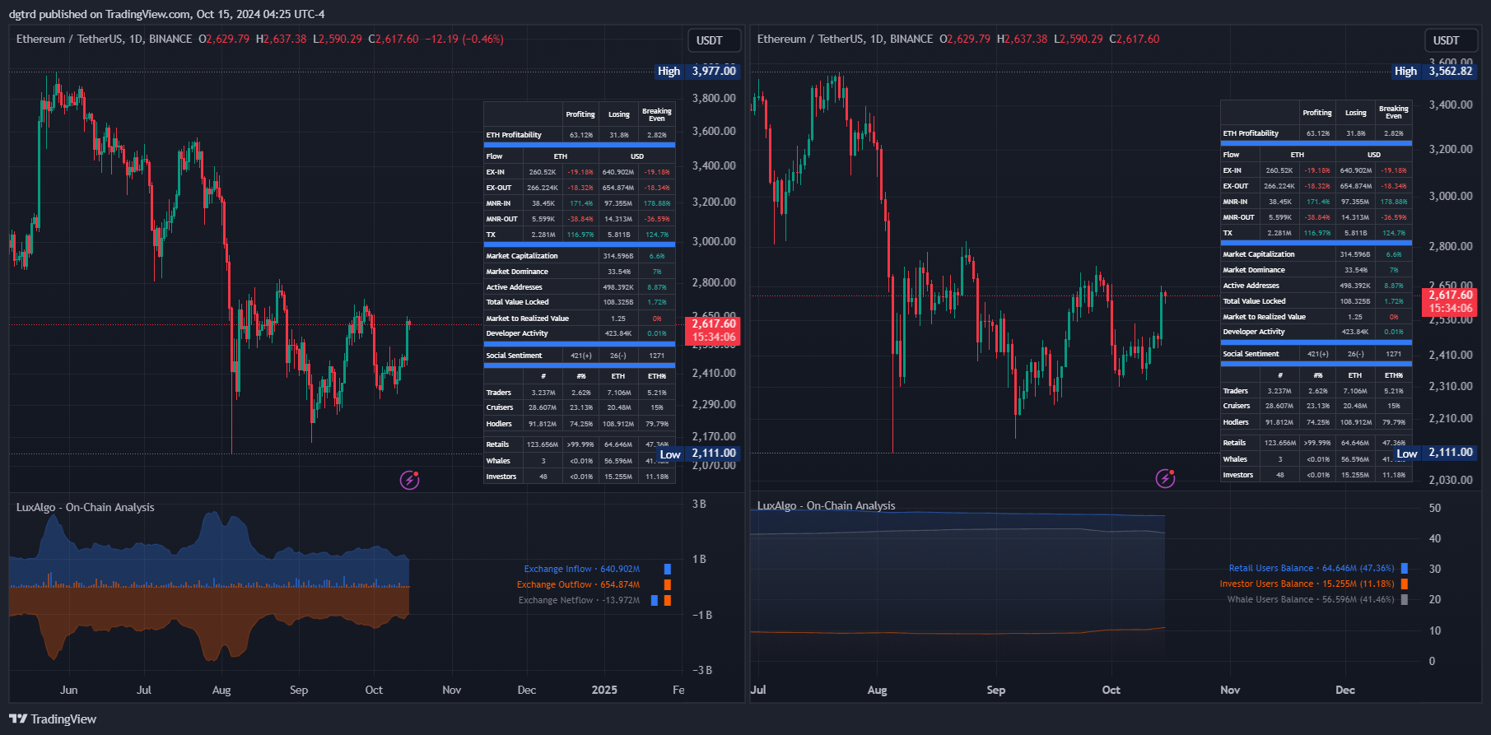Click the orange Investor Users Balance swatch
1491x735 pixels.
pos(1405,584)
